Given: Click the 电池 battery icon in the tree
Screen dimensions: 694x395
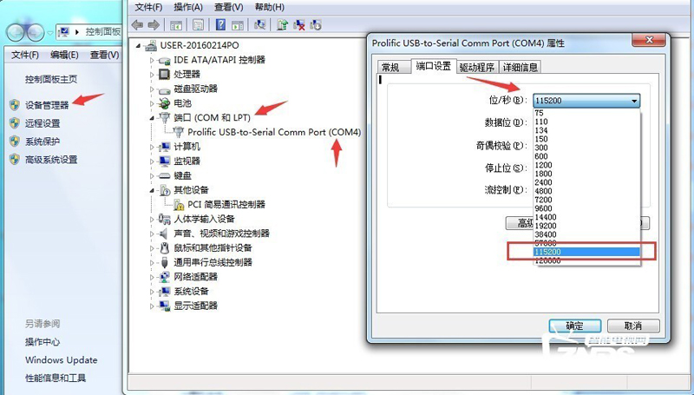Looking at the screenshot, I should tap(164, 103).
